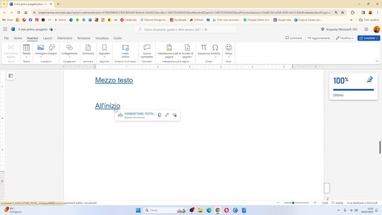This screenshot has width=382, height=215.
Task: Open the app launcher grid
Action: point(5,29)
